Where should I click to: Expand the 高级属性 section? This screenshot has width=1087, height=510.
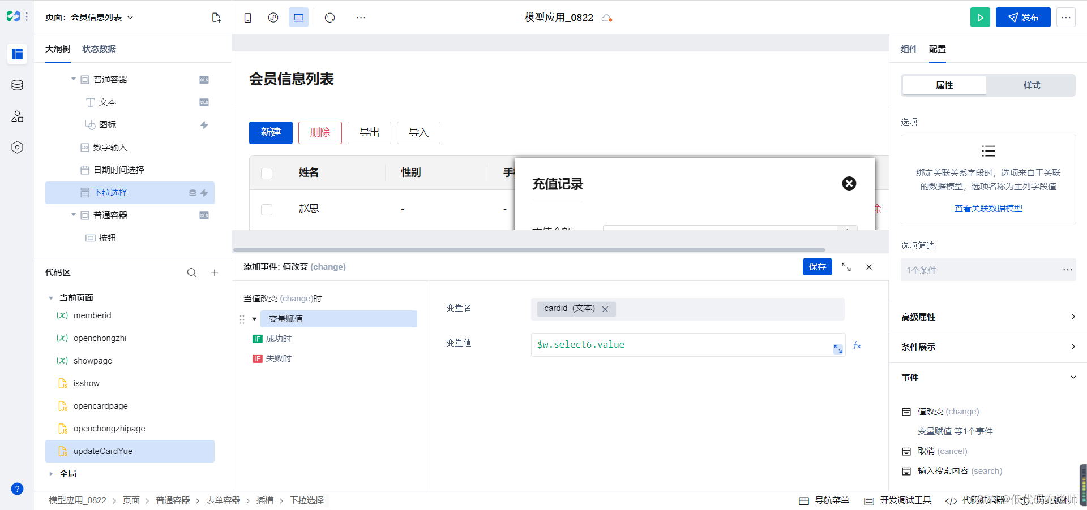click(x=988, y=317)
